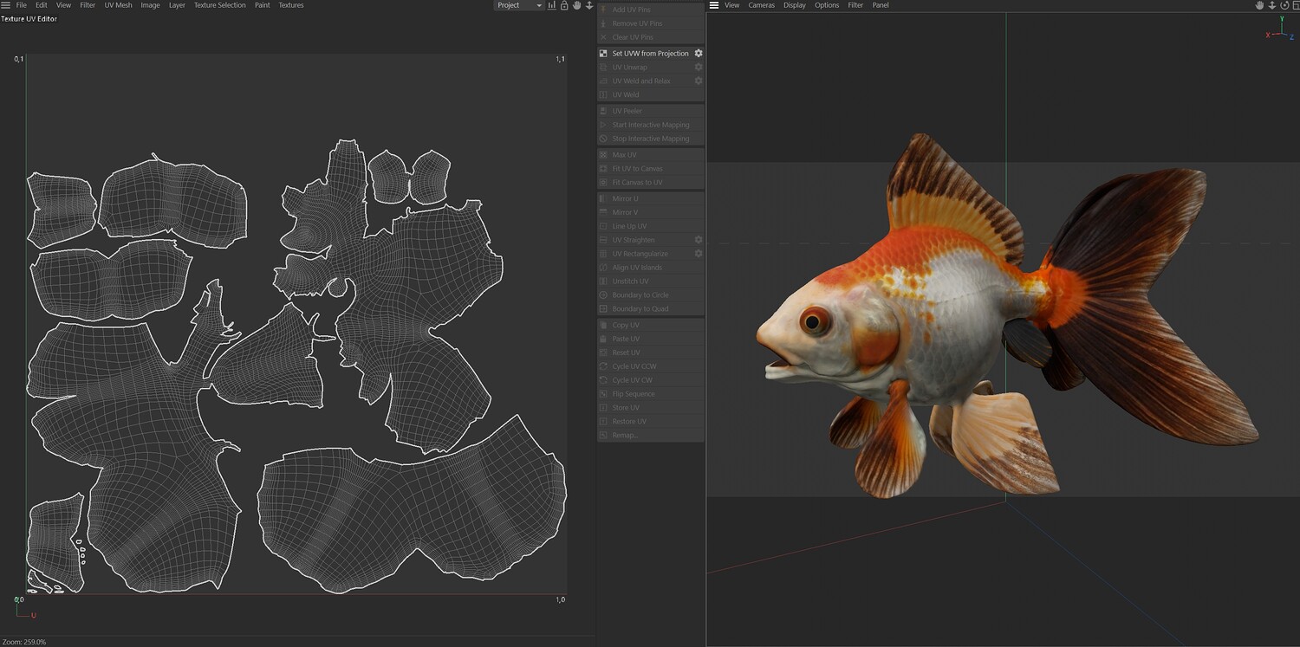Click Align UV Islands
The width and height of the screenshot is (1300, 647).
click(651, 268)
